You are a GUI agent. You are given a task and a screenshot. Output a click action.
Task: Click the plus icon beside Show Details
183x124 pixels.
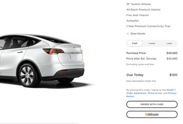(128, 34)
